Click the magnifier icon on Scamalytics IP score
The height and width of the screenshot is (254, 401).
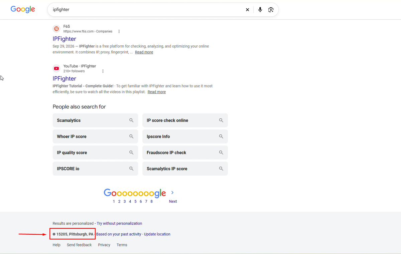[x=221, y=169]
